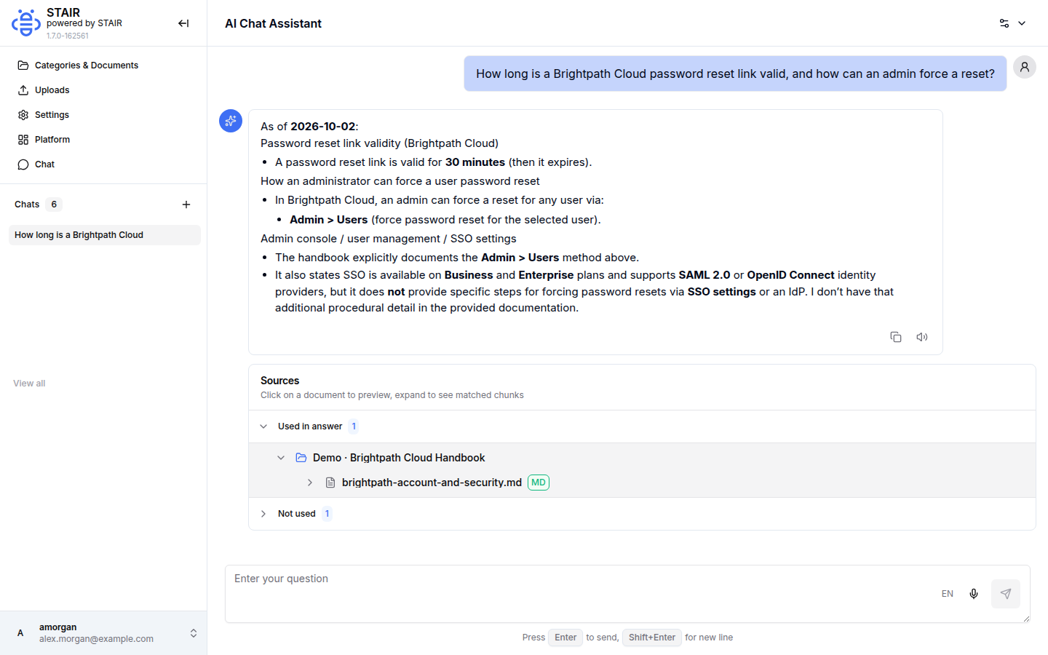The image size is (1048, 655).
Task: Click the user avatar icon beside the question
Action: (x=1025, y=67)
